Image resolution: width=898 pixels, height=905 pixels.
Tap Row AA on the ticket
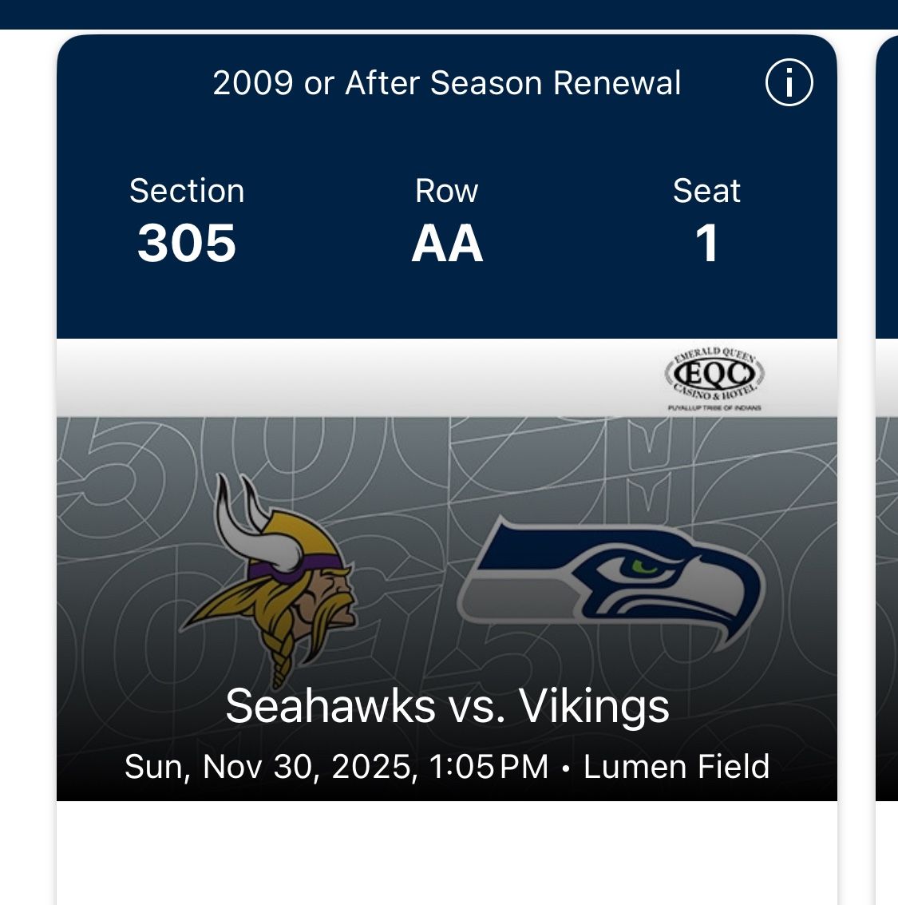coord(449,244)
